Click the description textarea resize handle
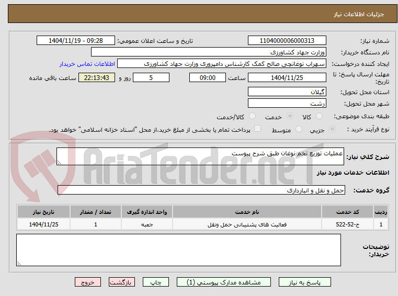 pyautogui.click(x=59, y=163)
